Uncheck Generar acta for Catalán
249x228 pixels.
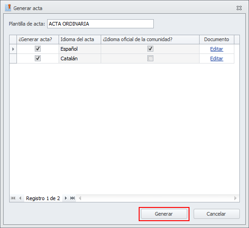(x=38, y=58)
